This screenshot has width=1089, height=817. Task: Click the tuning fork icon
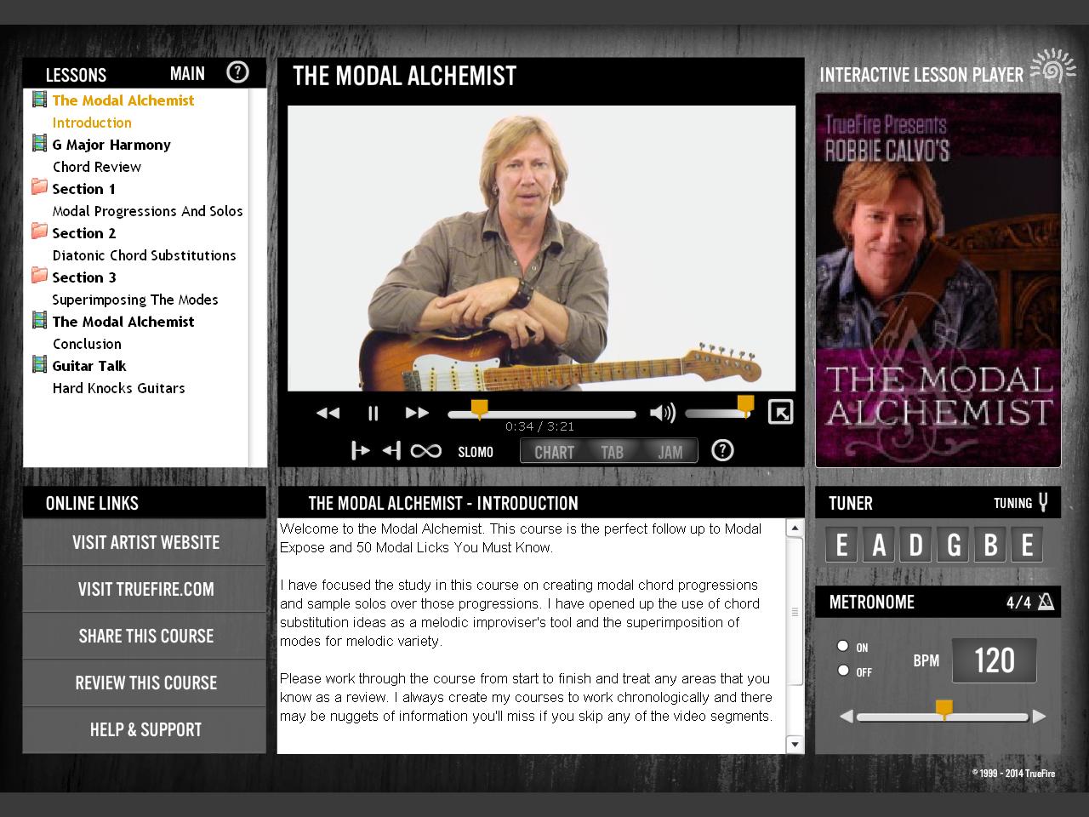(1043, 502)
